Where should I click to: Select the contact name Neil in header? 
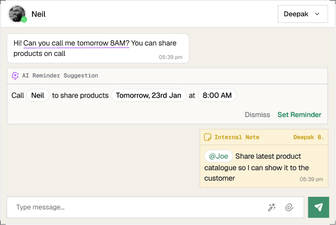coord(39,14)
